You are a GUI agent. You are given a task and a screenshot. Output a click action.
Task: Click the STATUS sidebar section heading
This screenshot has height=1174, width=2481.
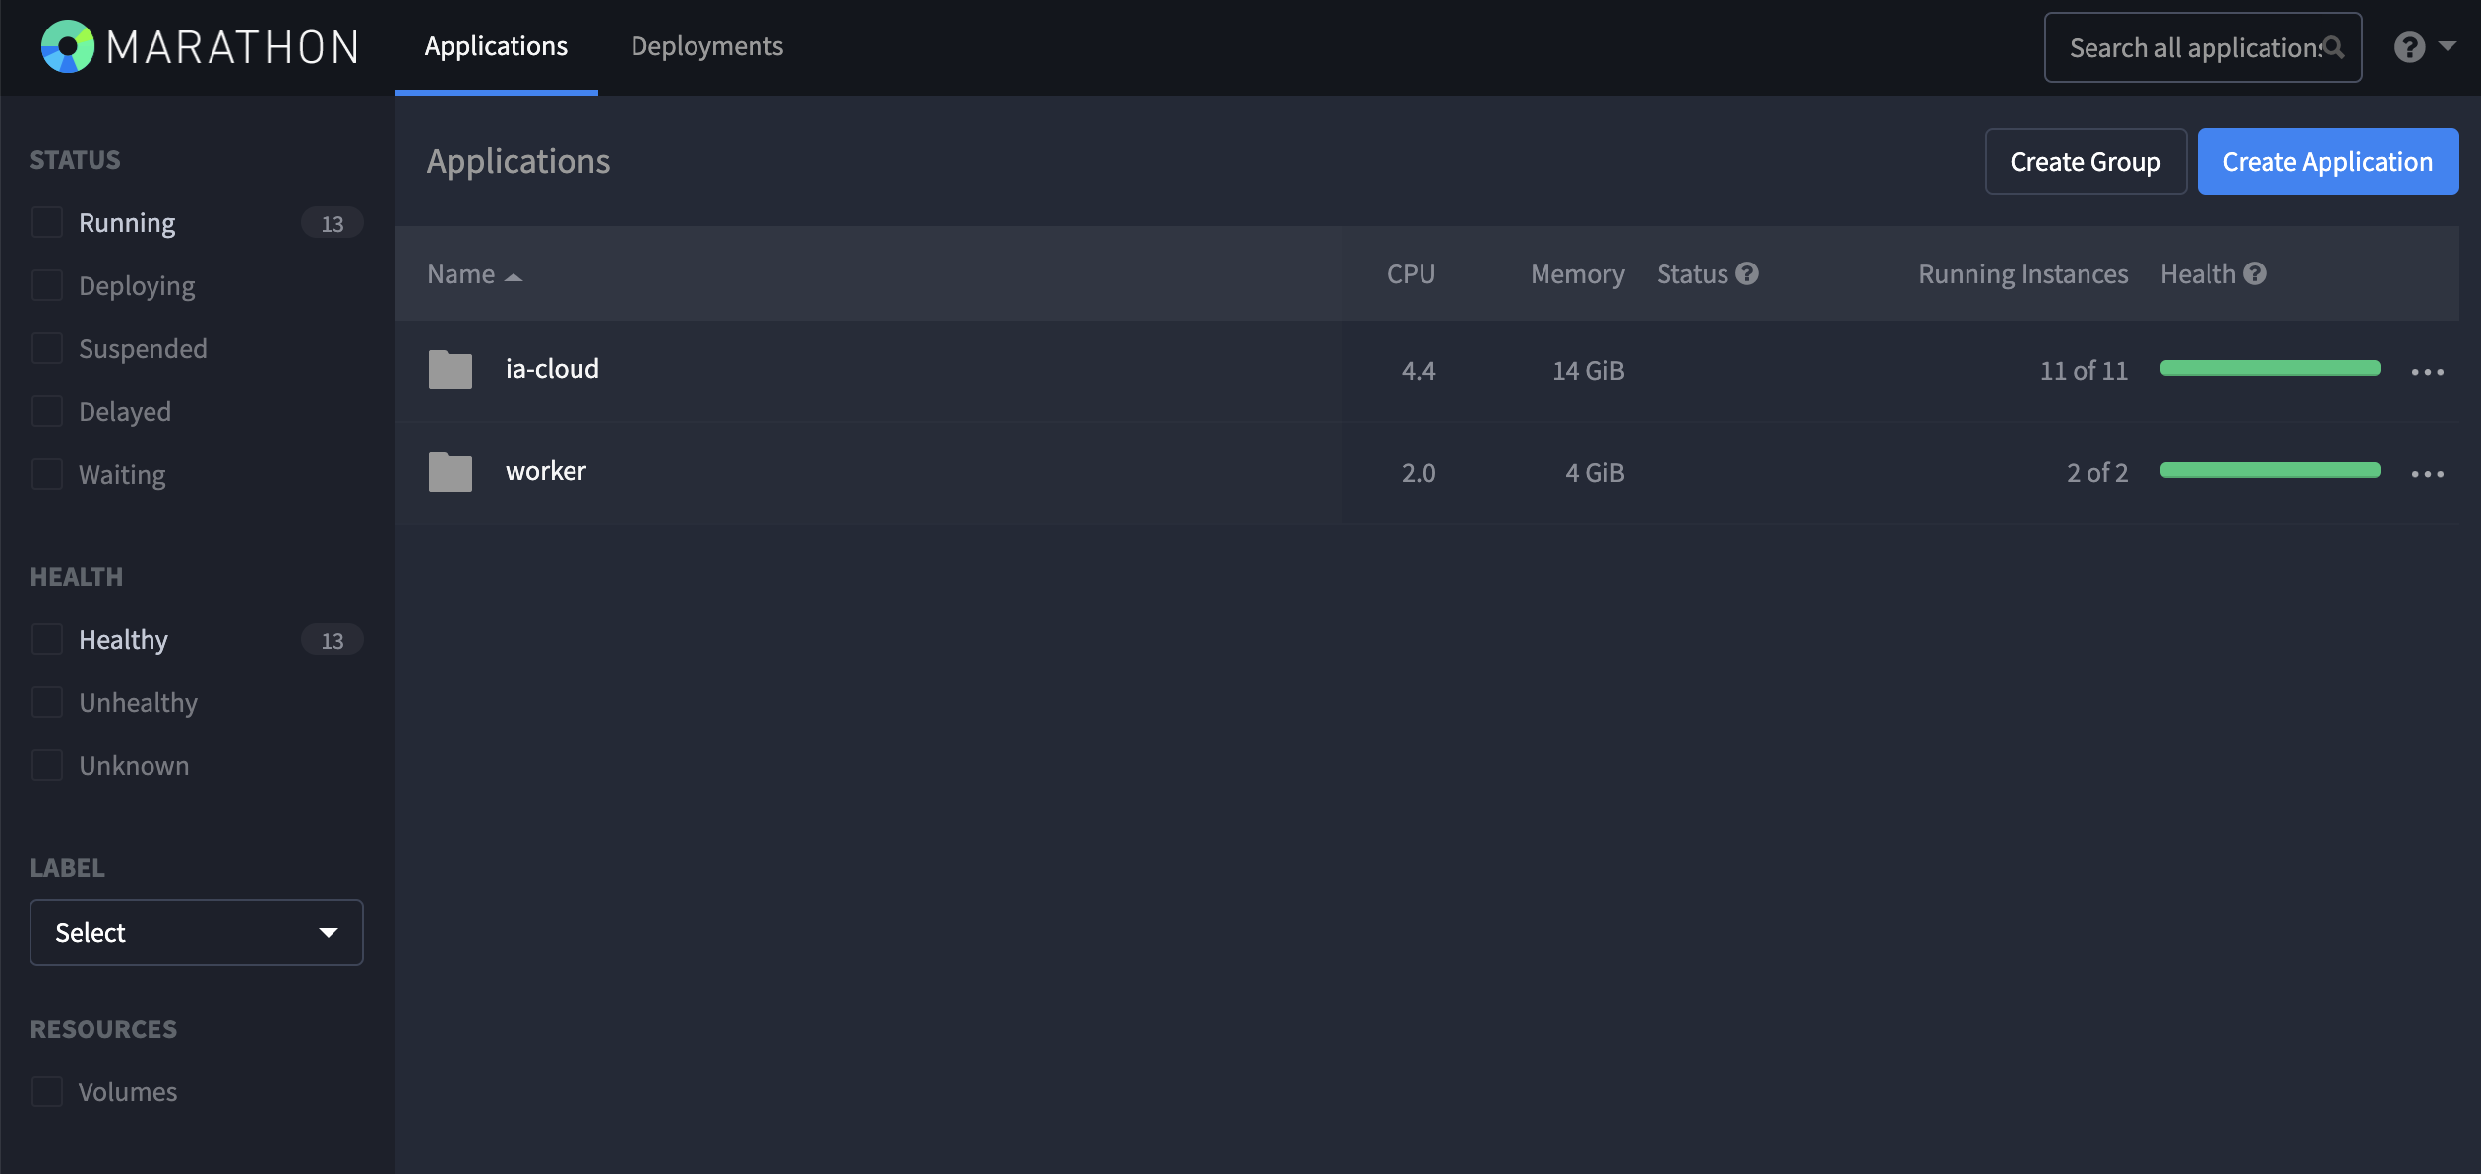75,160
